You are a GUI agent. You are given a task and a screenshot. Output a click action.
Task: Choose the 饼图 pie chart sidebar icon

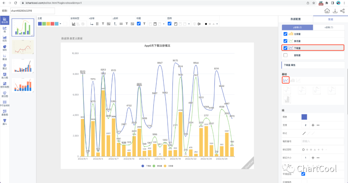tap(5, 48)
